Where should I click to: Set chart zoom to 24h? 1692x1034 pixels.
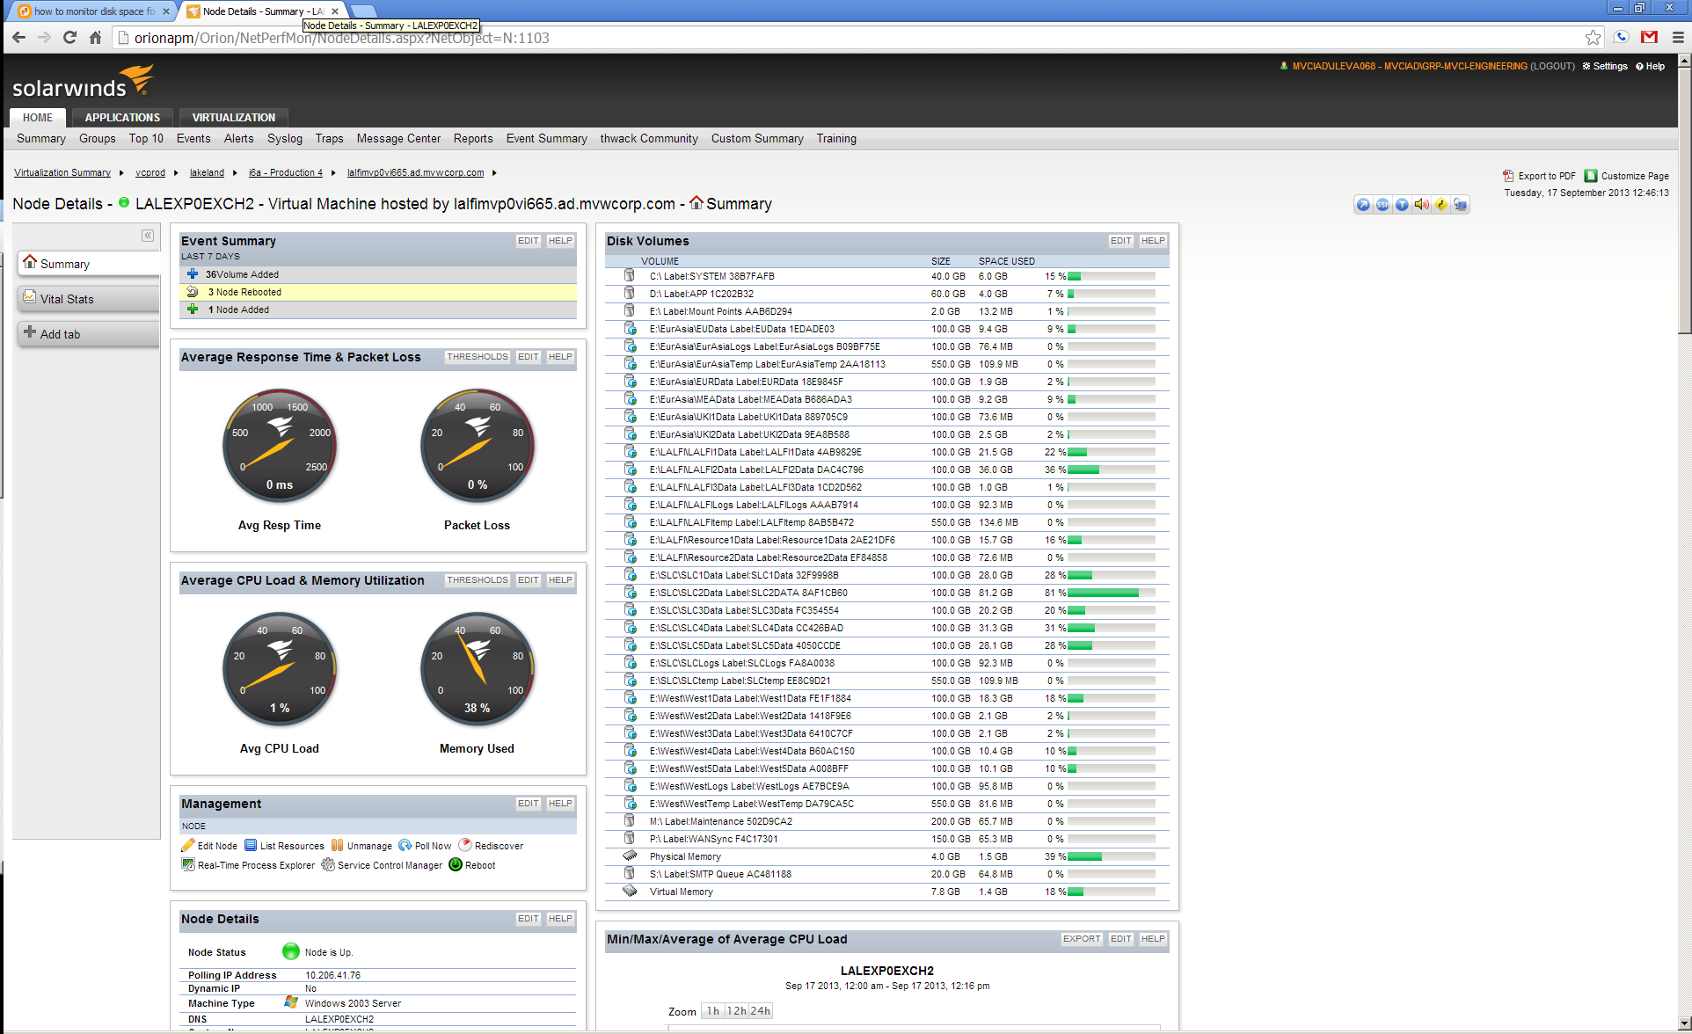pos(760,1011)
